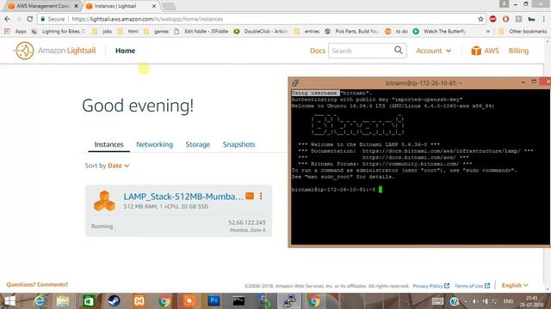Switch to the Storage tab
Image resolution: width=551 pixels, height=309 pixels.
[197, 144]
